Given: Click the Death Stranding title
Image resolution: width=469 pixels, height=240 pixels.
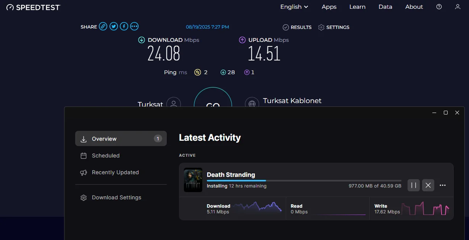Looking at the screenshot, I should pos(231,175).
